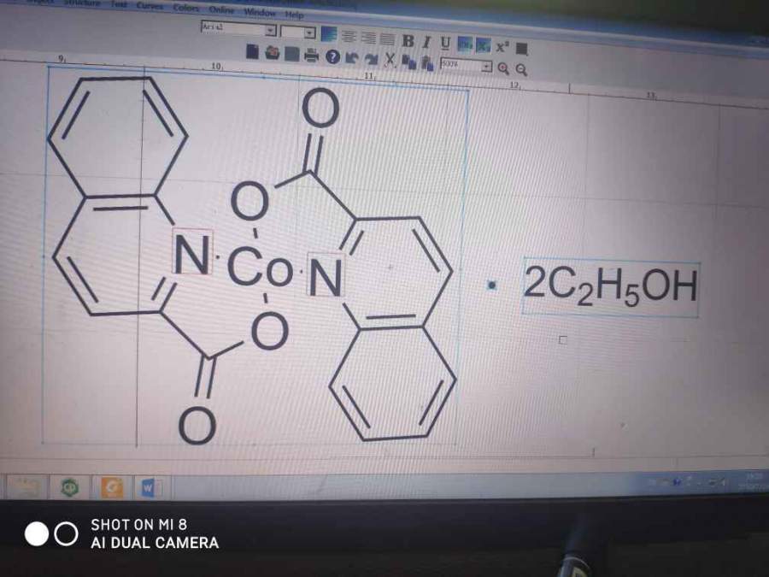Open the Online menu
This screenshot has width=769, height=577.
pos(221,9)
